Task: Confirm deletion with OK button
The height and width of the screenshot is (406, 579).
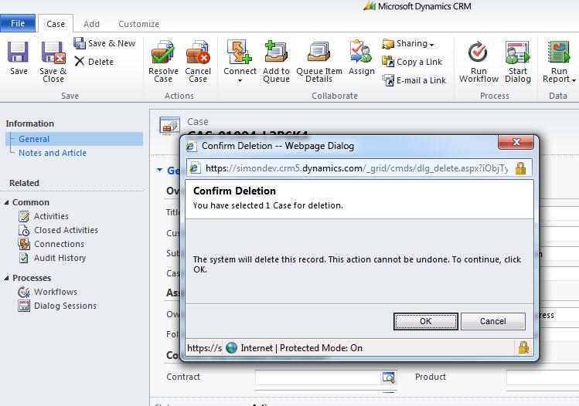Action: [425, 321]
